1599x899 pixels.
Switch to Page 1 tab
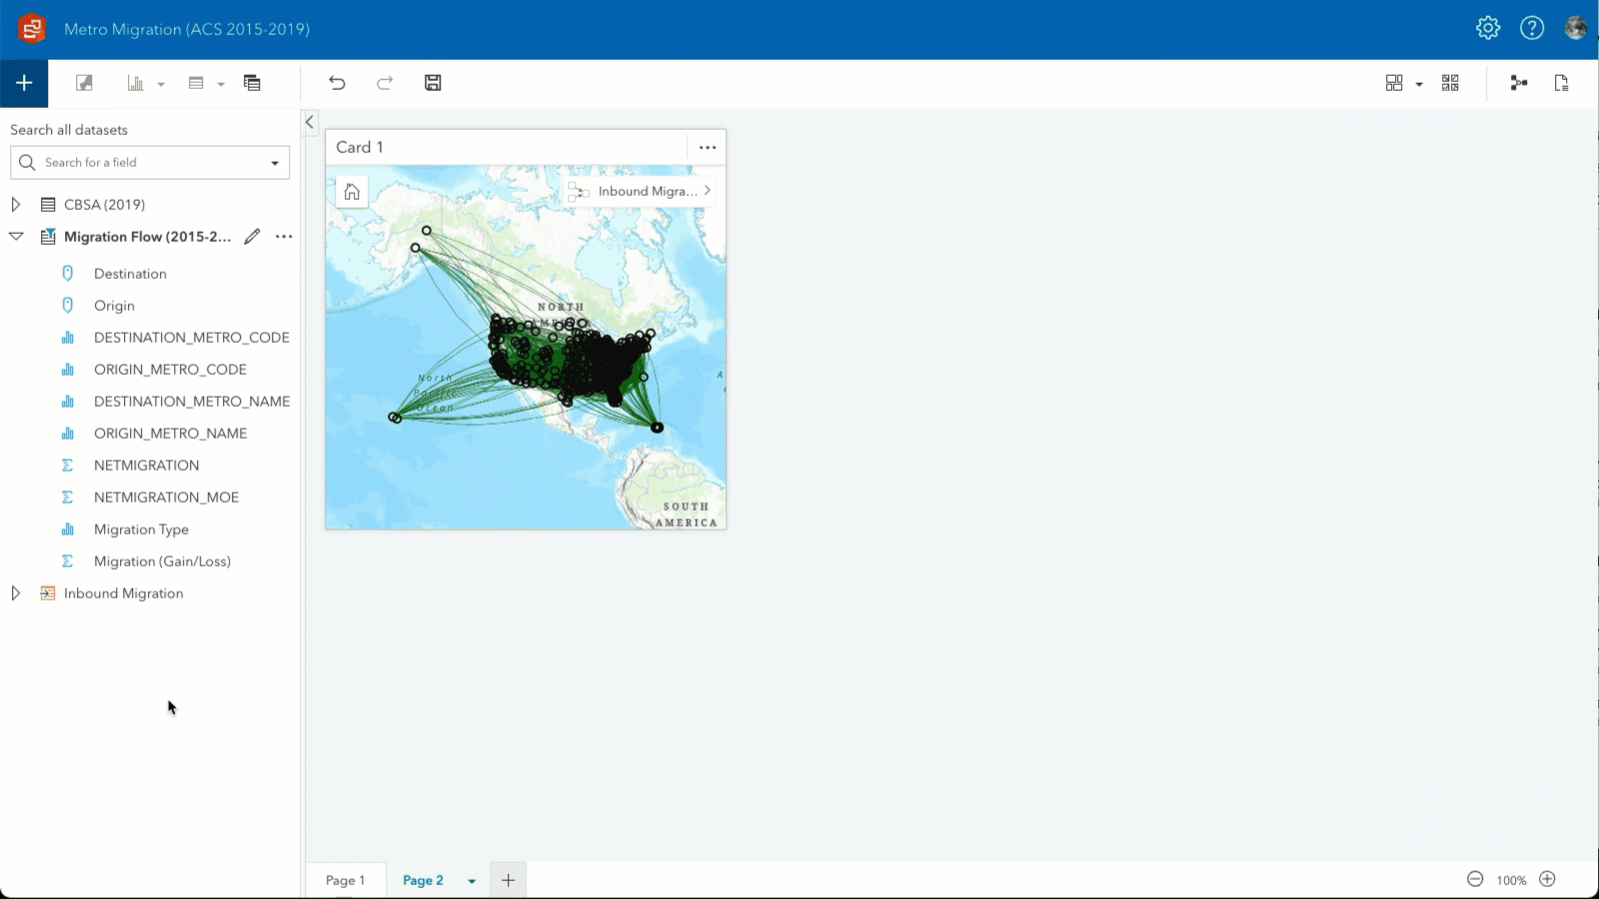pyautogui.click(x=345, y=880)
